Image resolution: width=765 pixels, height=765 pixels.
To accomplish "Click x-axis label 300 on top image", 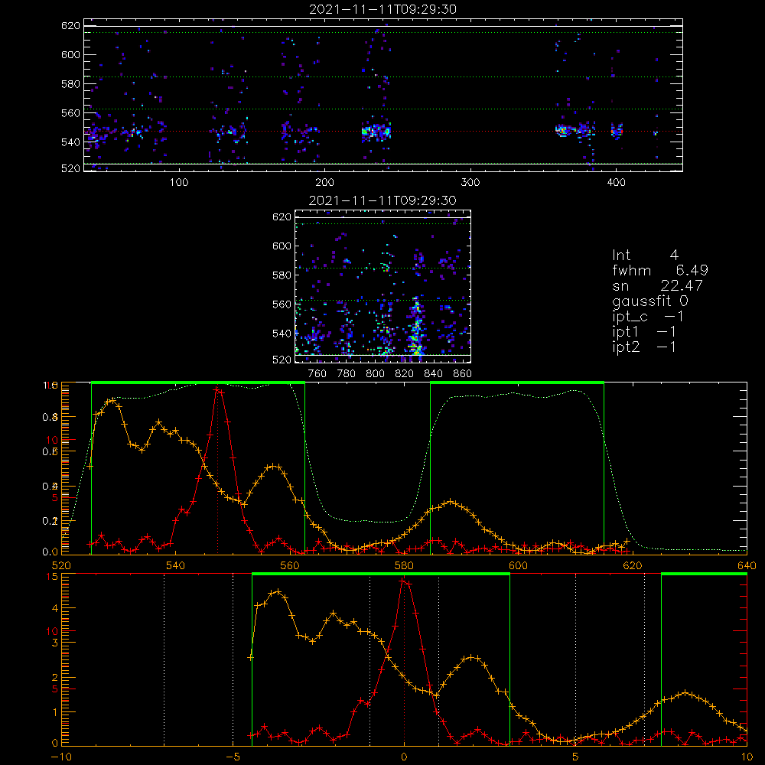I will click(470, 183).
